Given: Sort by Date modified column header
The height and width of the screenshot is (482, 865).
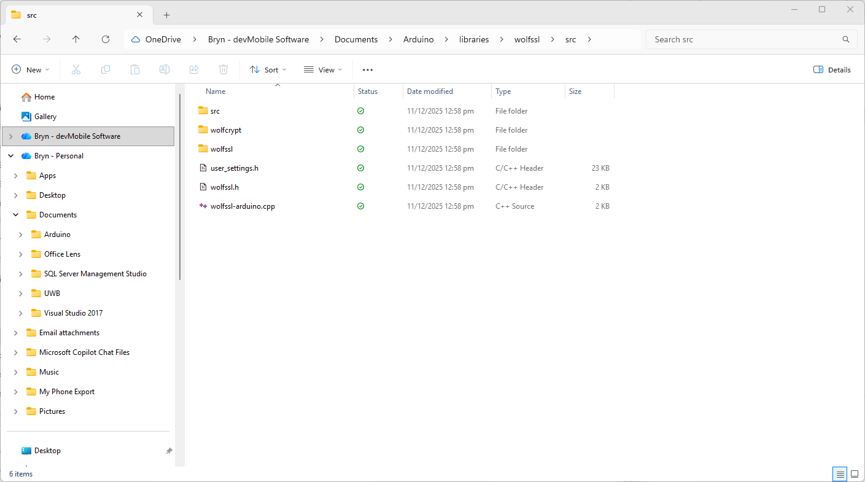Looking at the screenshot, I should (430, 91).
